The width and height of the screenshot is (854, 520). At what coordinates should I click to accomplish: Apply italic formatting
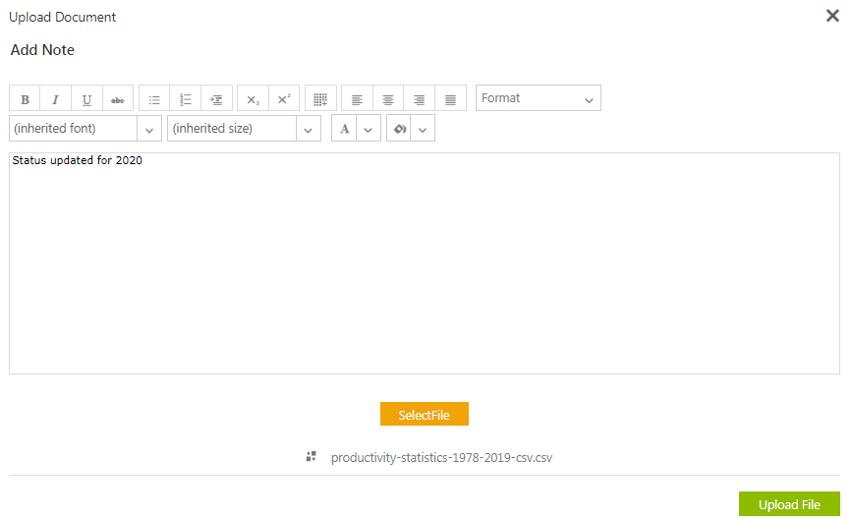pyautogui.click(x=56, y=99)
